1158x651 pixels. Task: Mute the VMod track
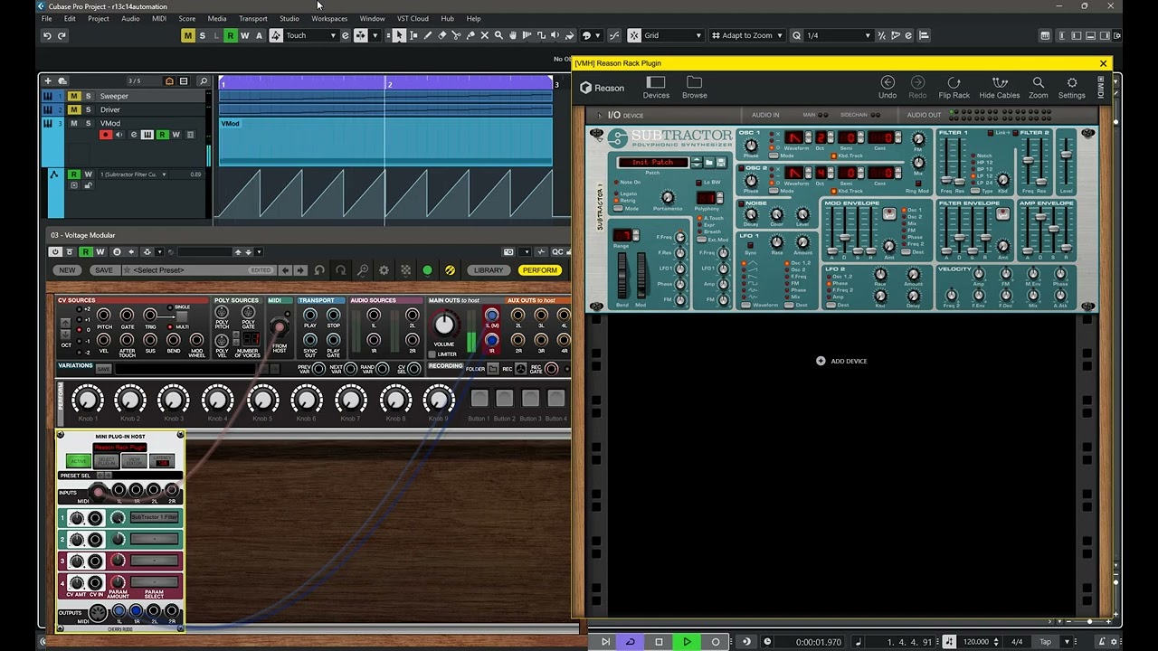coord(74,123)
